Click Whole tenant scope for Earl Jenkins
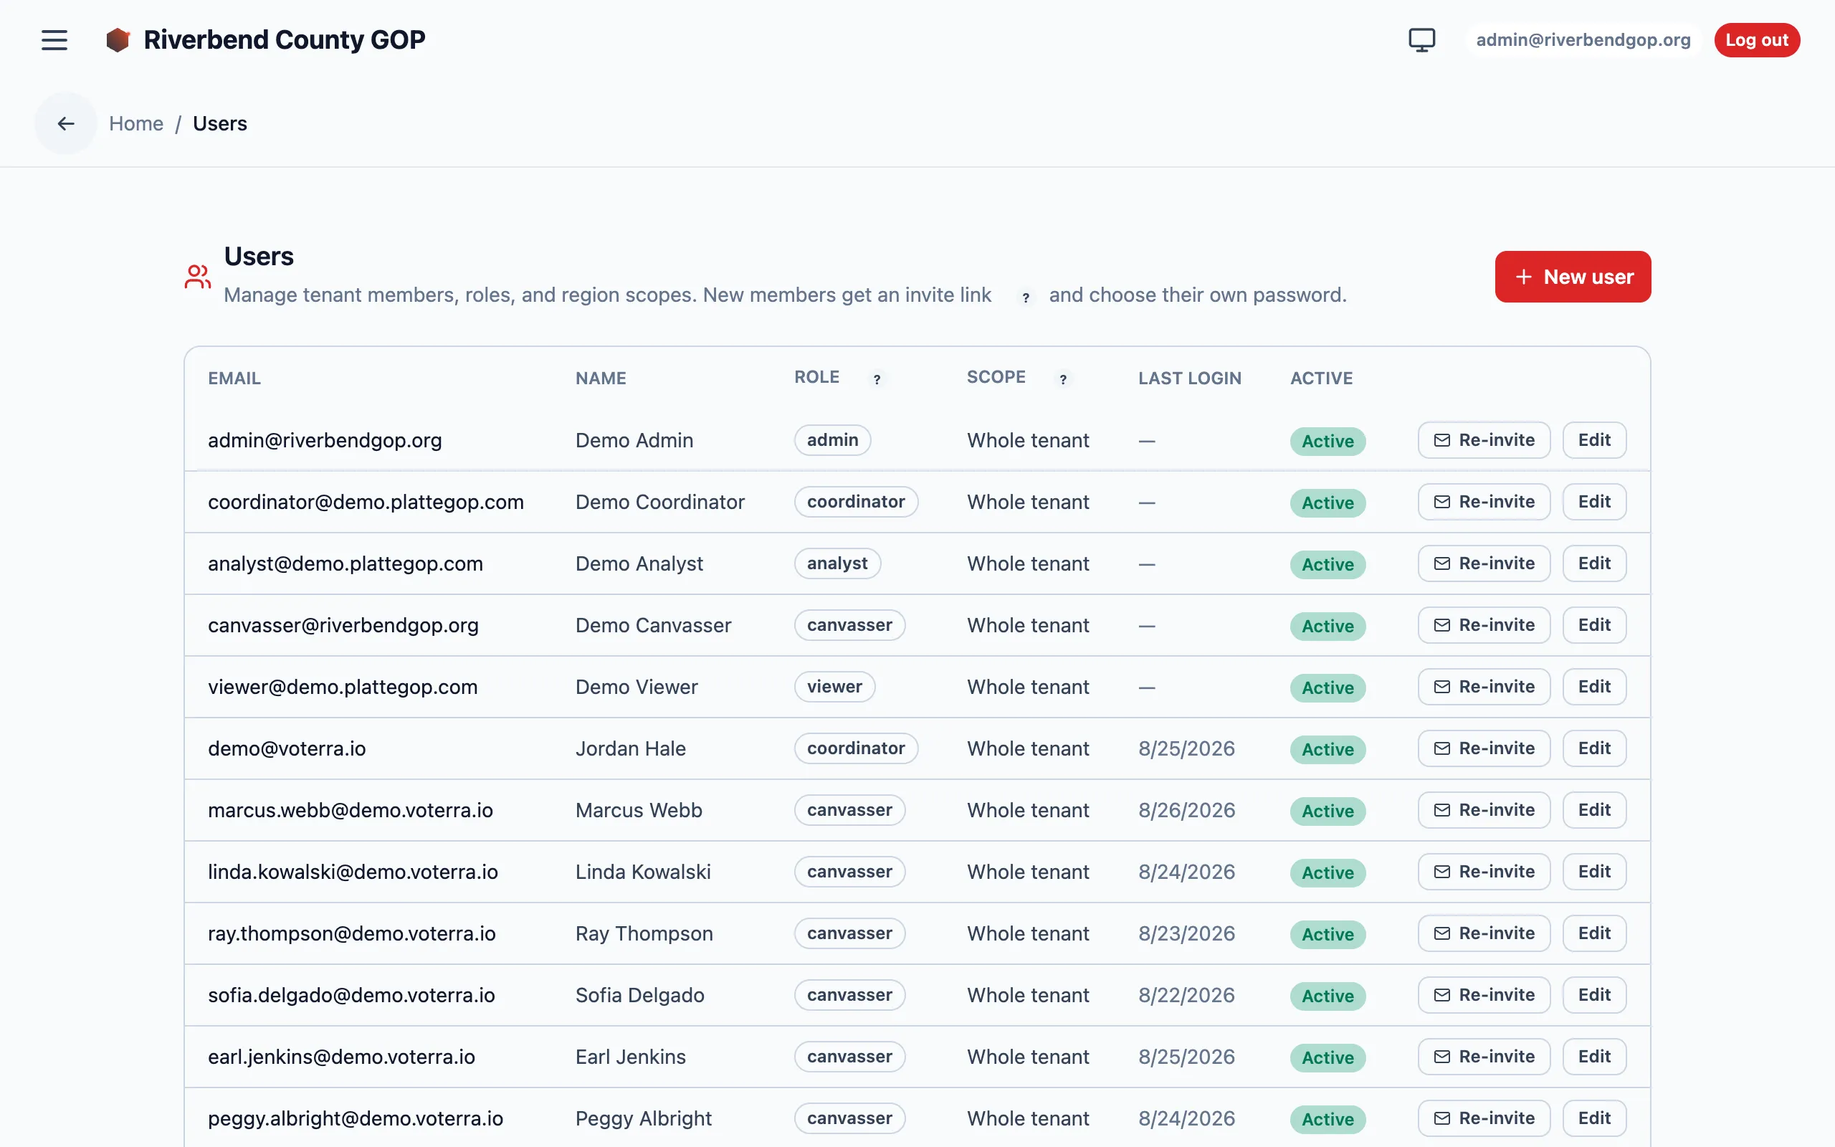Viewport: 1835px width, 1147px height. tap(1028, 1057)
